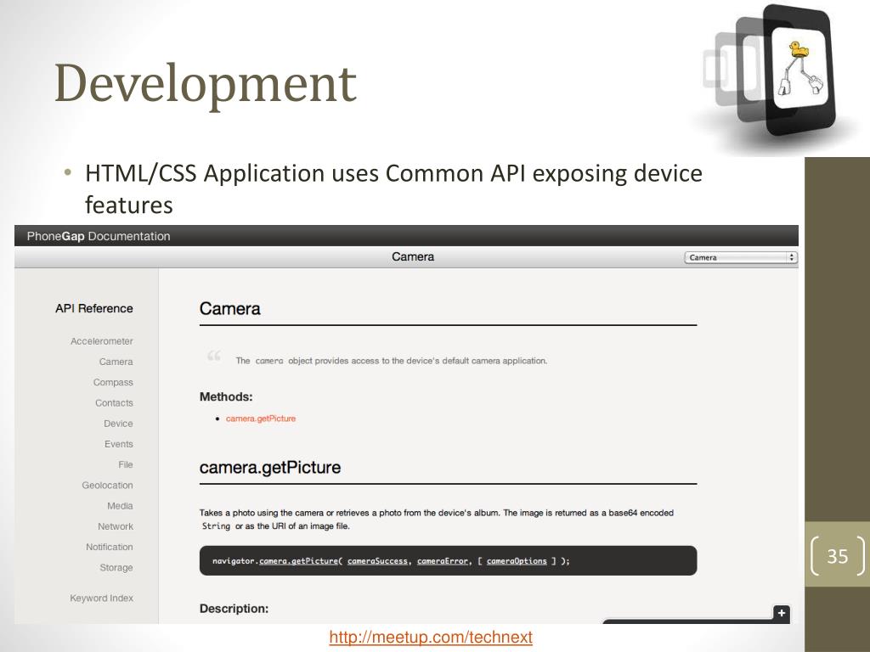Viewport: 870px width, 652px height.
Task: Open cameraSuccess link in code snippet
Action: [x=377, y=561]
